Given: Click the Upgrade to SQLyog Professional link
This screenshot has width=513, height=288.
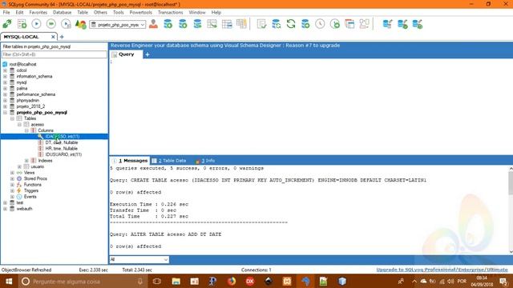Looking at the screenshot, I should tap(442, 270).
